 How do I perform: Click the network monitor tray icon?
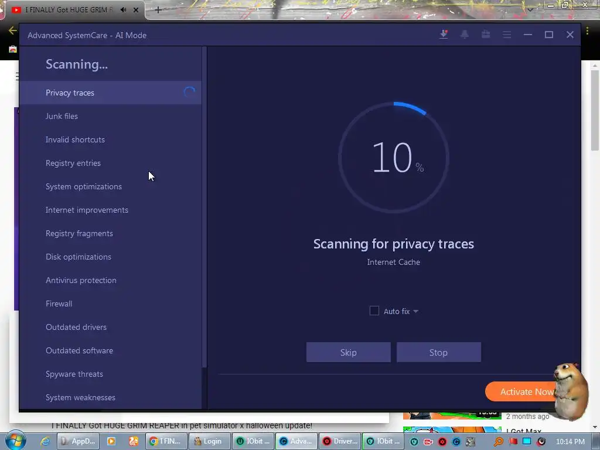pos(527,442)
